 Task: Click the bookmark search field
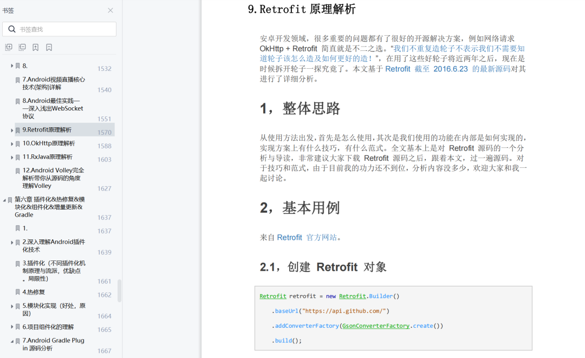tap(60, 29)
